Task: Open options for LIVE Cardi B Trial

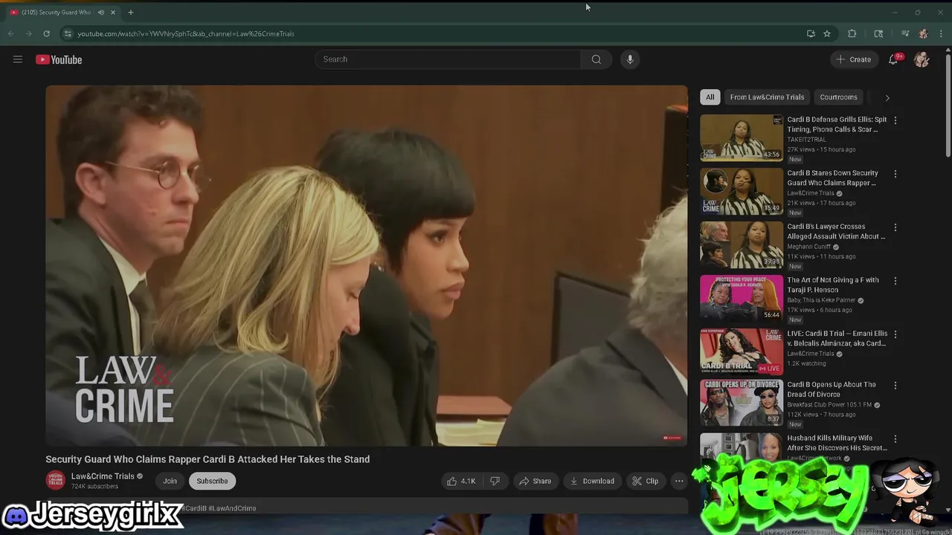Action: tap(895, 334)
